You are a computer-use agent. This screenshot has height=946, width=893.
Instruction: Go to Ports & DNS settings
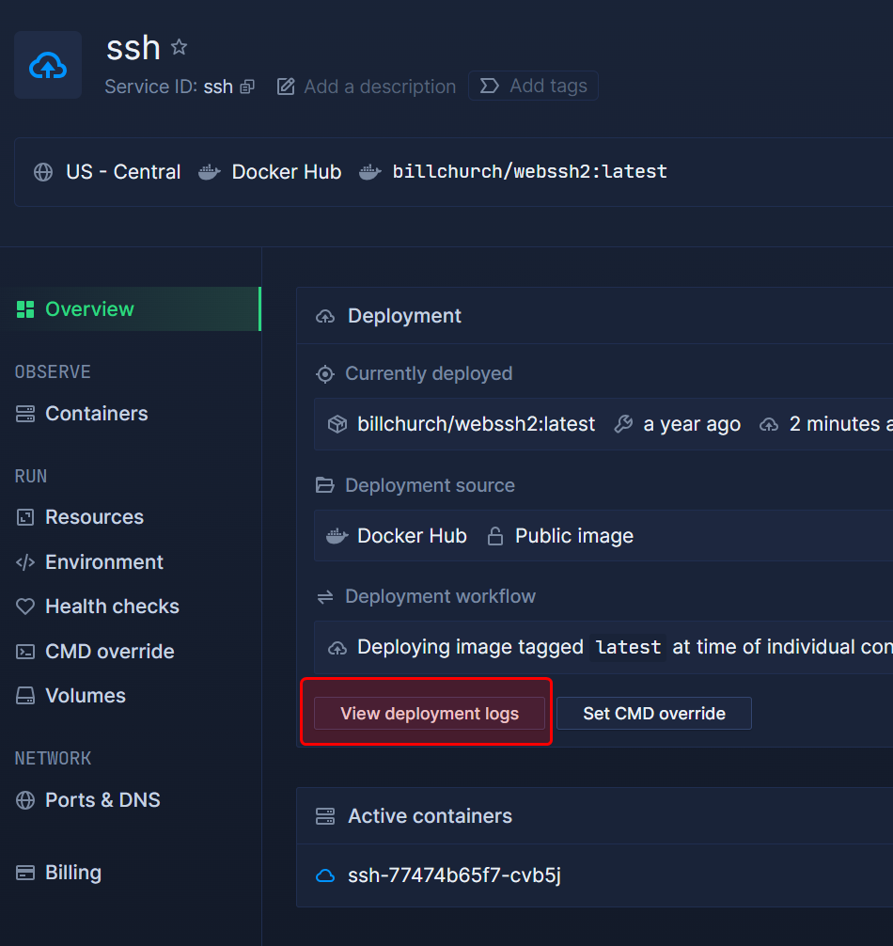(x=102, y=800)
